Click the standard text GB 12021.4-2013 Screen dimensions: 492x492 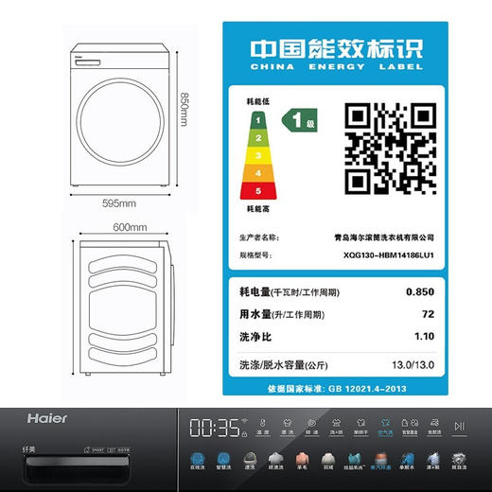click(x=367, y=389)
